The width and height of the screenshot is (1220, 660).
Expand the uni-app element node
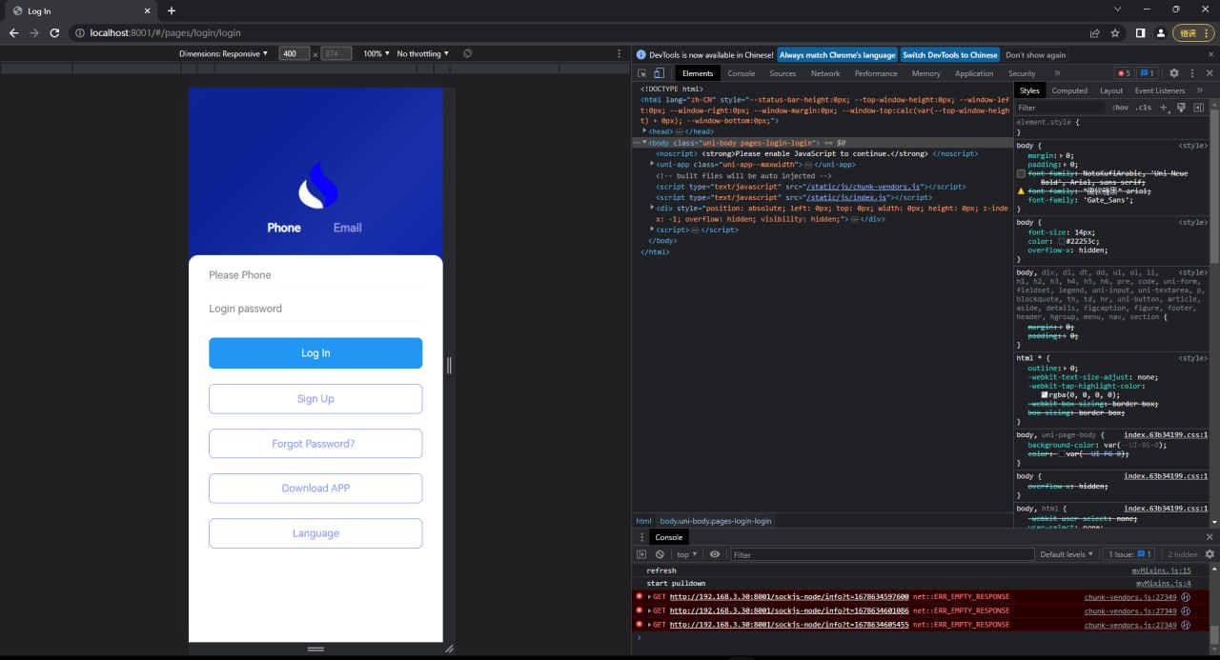(x=653, y=165)
